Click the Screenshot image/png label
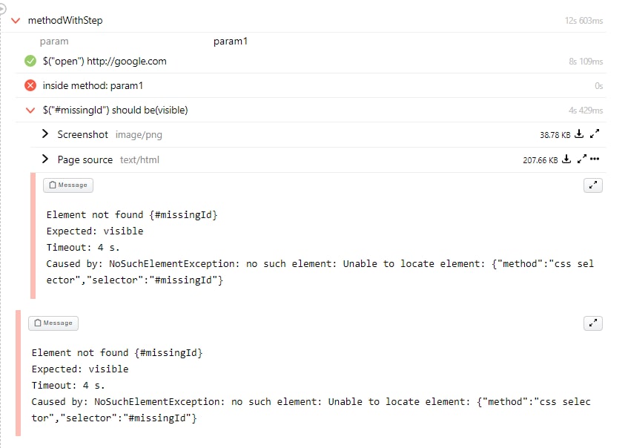 [x=110, y=135]
